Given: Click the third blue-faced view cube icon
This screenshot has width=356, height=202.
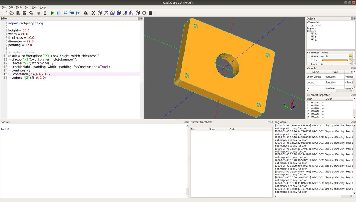Looking at the screenshot, I should coord(119,13).
